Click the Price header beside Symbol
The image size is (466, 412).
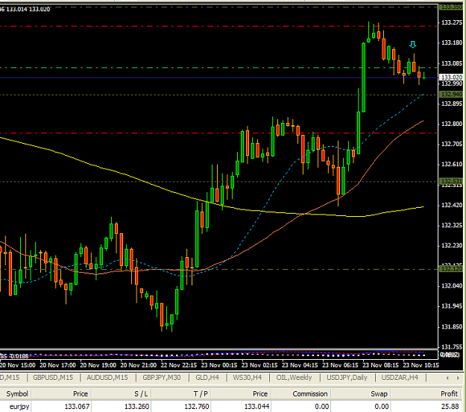(81, 394)
